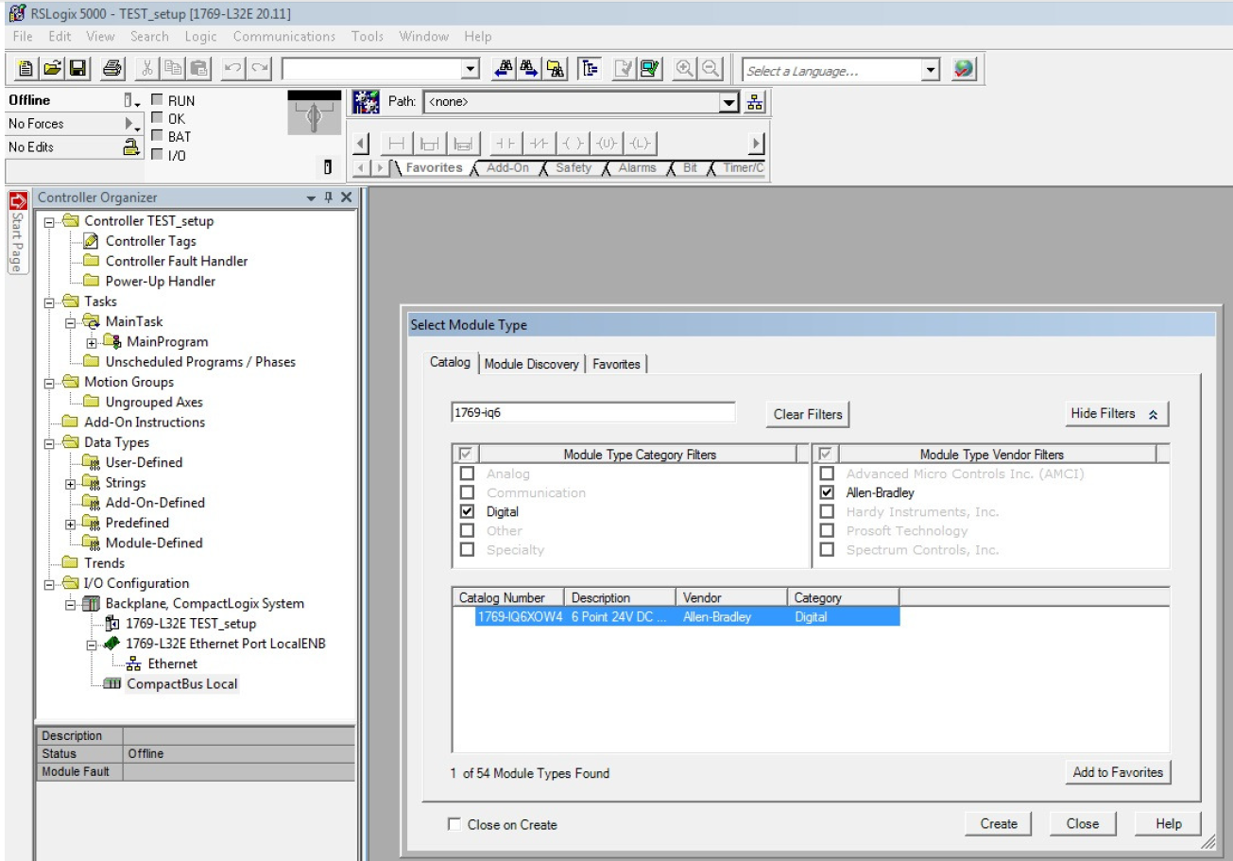Toggle the Hardy Instruments vendor checkbox
Image resolution: width=1233 pixels, height=861 pixels.
pyautogui.click(x=827, y=511)
